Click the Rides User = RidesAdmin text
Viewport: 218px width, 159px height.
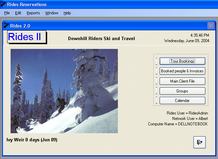click(187, 113)
